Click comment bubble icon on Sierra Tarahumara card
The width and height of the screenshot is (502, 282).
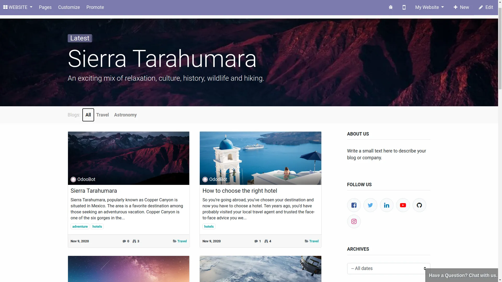(124, 241)
